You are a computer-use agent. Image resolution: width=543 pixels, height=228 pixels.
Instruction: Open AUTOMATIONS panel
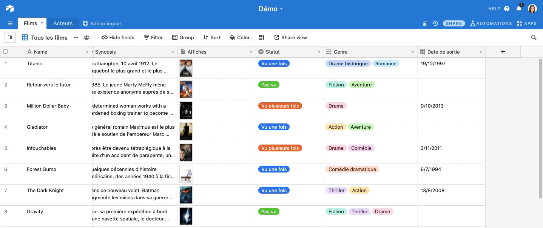tap(491, 23)
